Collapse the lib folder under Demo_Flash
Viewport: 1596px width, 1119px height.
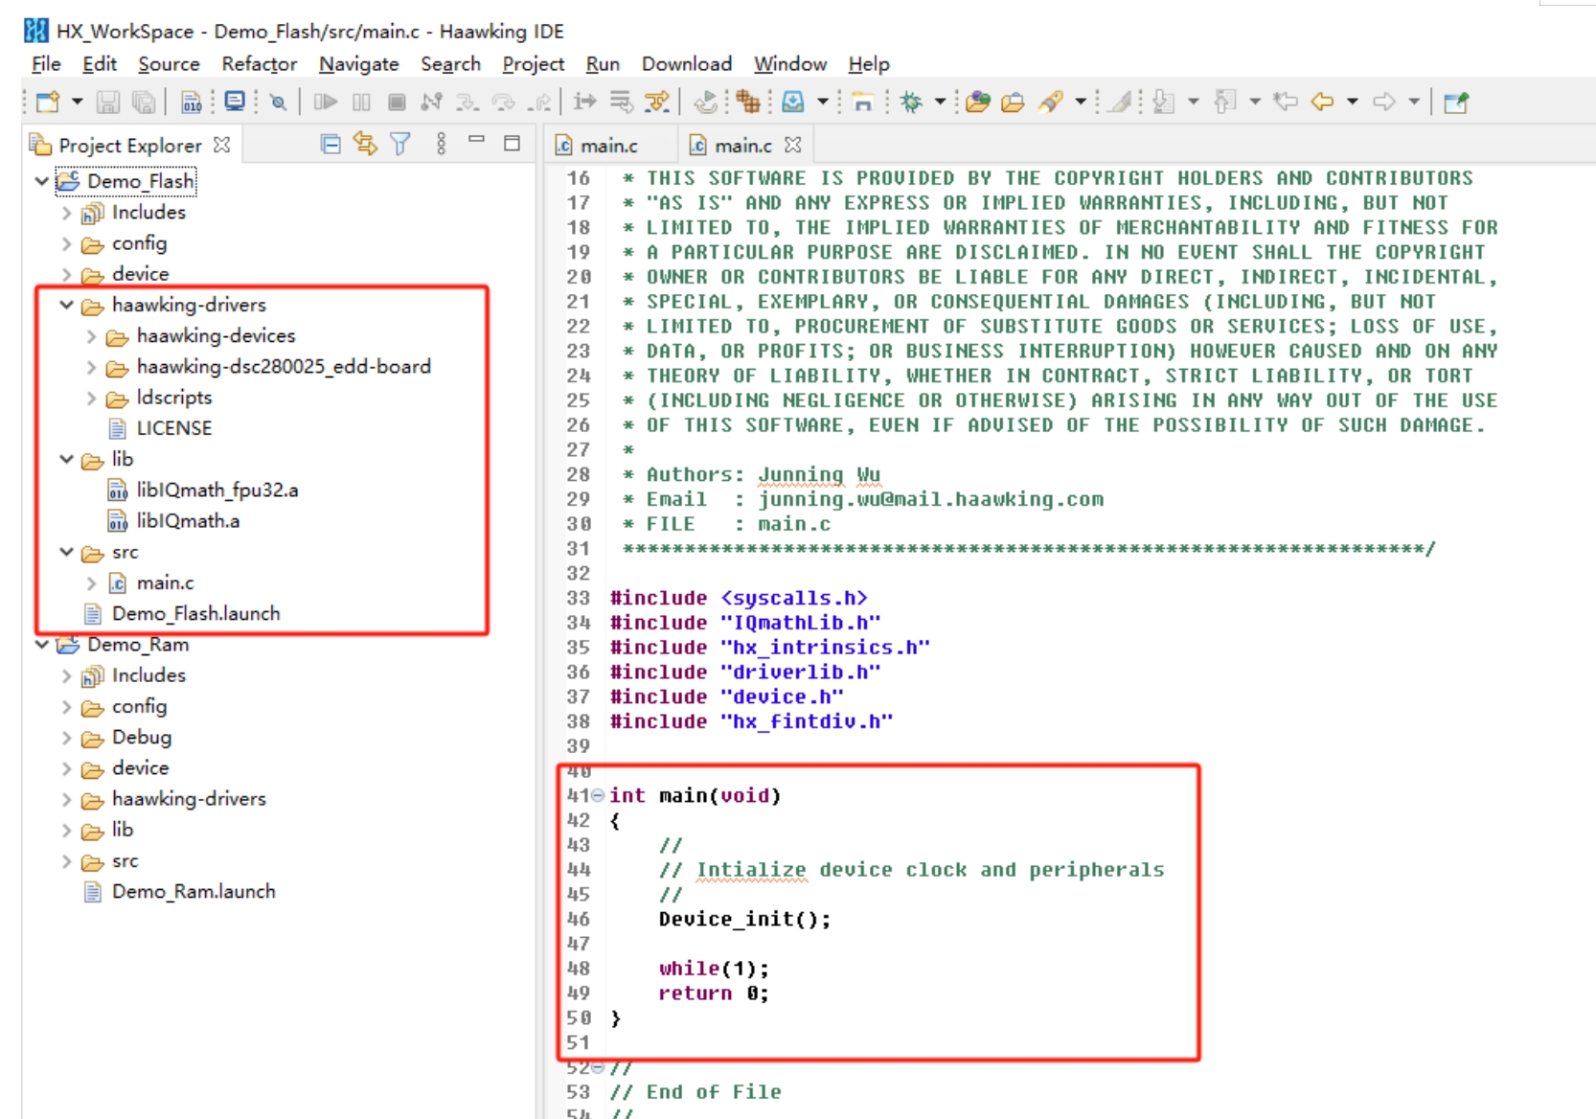66,460
